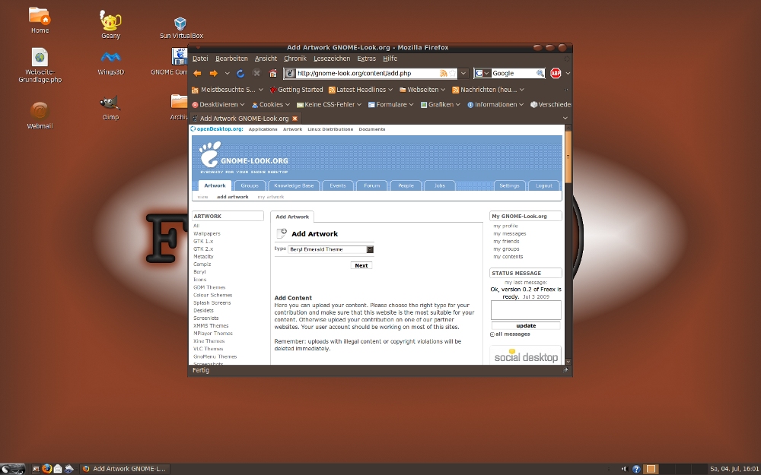Image resolution: width=761 pixels, height=475 pixels.
Task: Click the Add Artwork taskbar window button
Action: tap(125, 469)
